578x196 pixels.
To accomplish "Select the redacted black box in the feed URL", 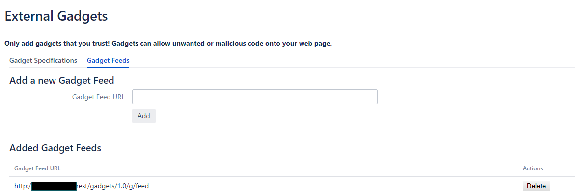I will 54,186.
